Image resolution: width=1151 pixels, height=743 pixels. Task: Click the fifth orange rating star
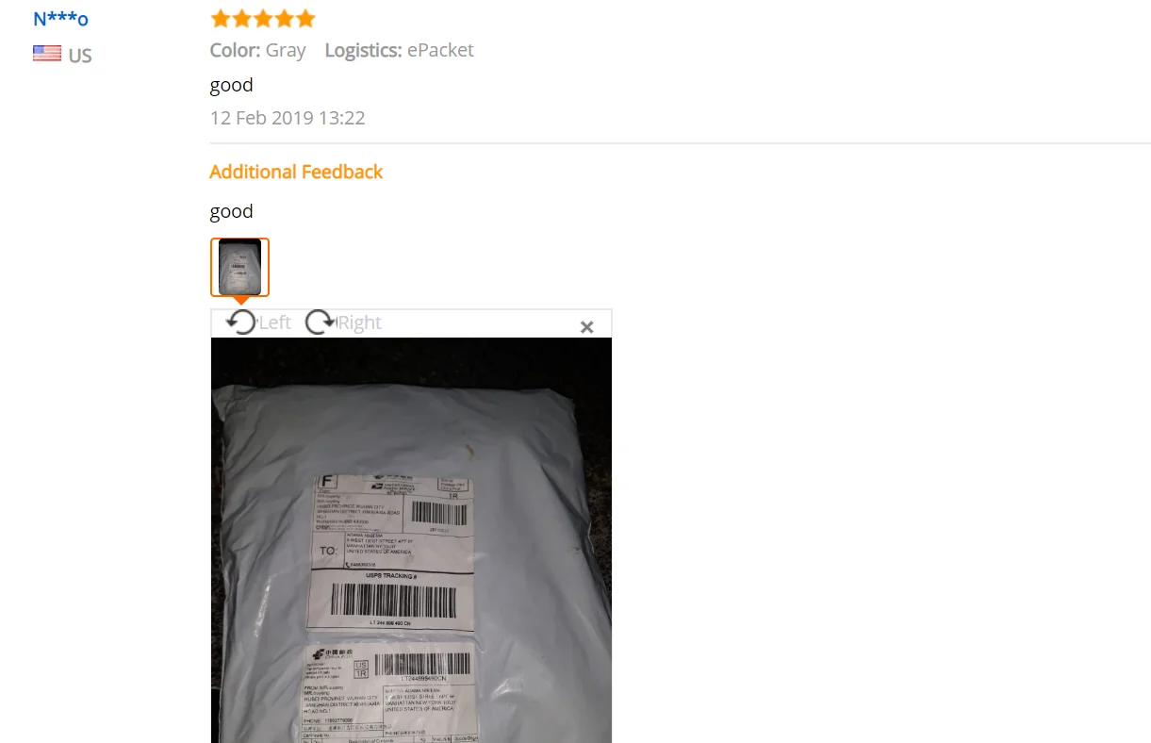[304, 19]
